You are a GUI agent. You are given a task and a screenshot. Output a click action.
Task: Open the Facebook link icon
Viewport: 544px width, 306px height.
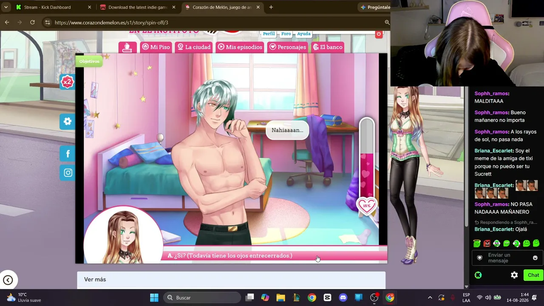tap(68, 154)
